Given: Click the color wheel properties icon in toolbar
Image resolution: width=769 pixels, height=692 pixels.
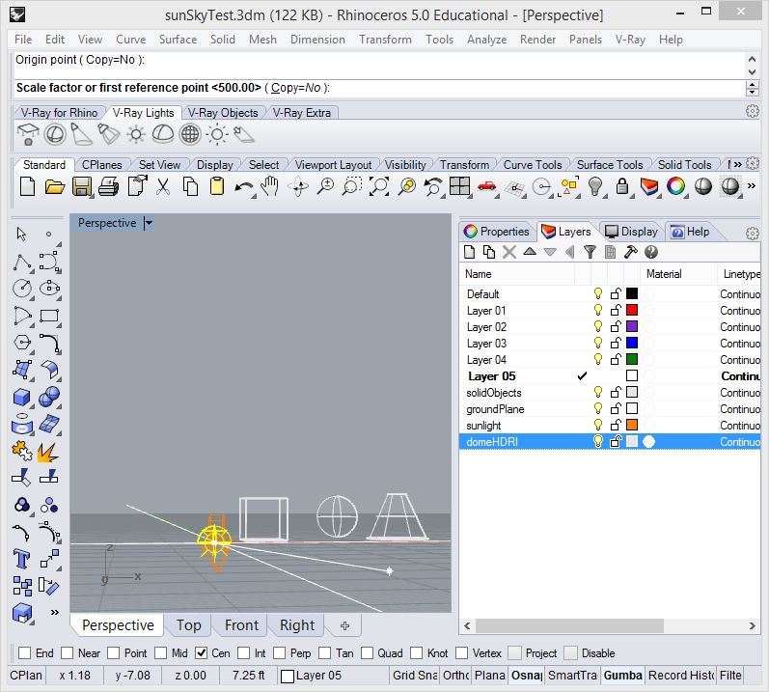Looking at the screenshot, I should click(x=675, y=187).
